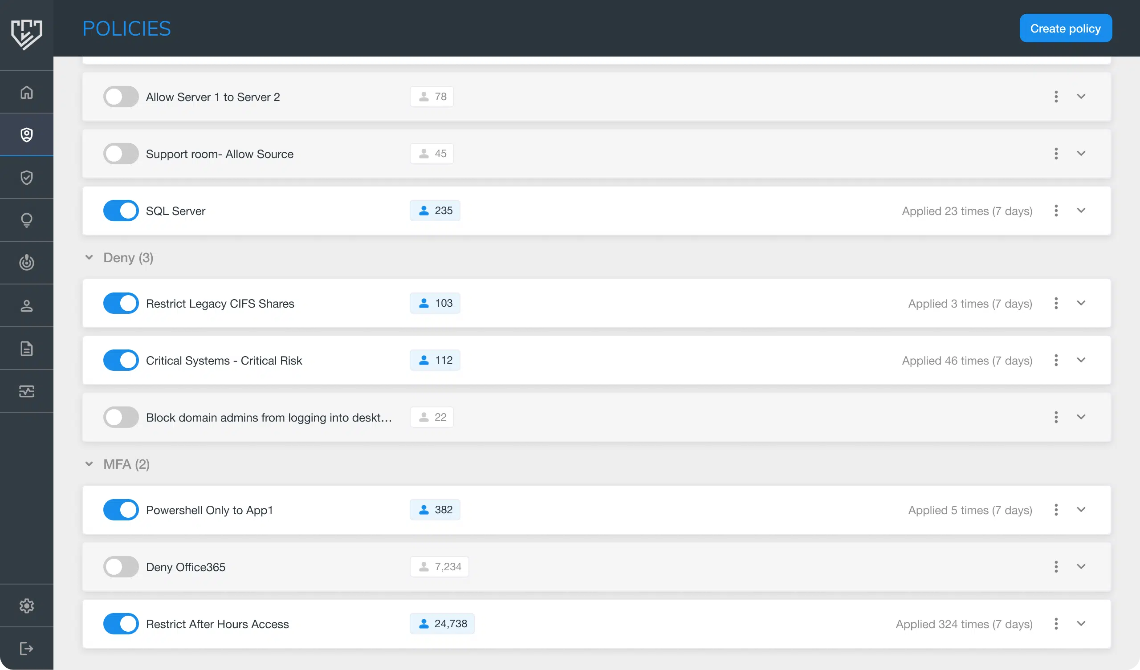This screenshot has width=1140, height=670.
Task: Open three-dot menu for Powershell Only to App1
Action: [1056, 510]
